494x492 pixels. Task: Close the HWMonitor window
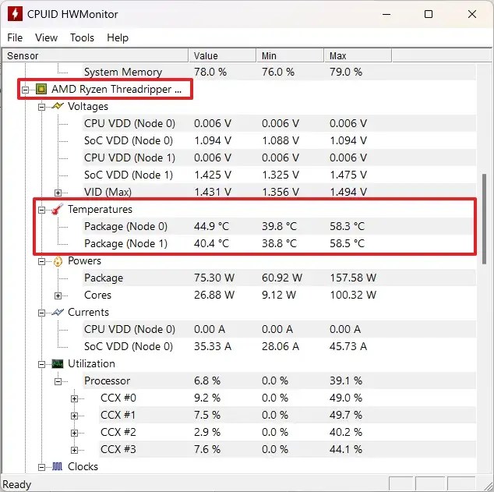click(472, 14)
